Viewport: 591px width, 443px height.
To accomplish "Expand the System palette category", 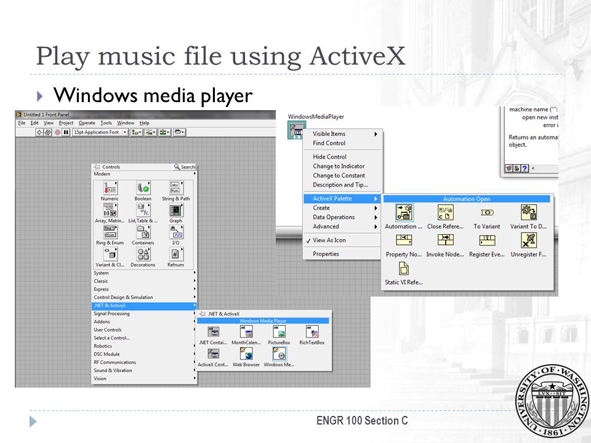I will point(145,273).
